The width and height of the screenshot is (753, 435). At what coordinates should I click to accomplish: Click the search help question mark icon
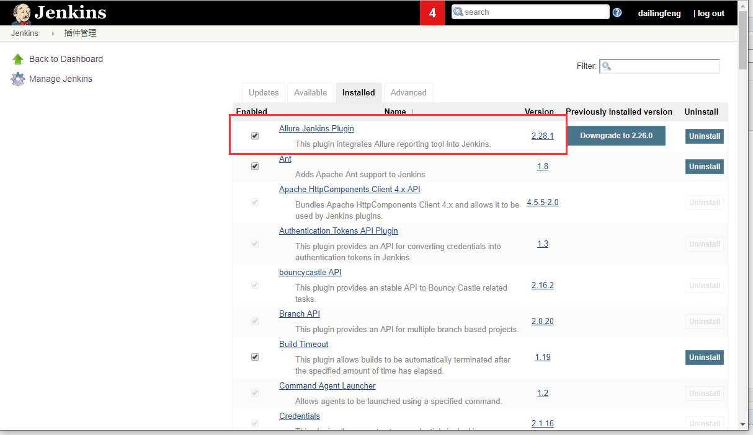[617, 12]
